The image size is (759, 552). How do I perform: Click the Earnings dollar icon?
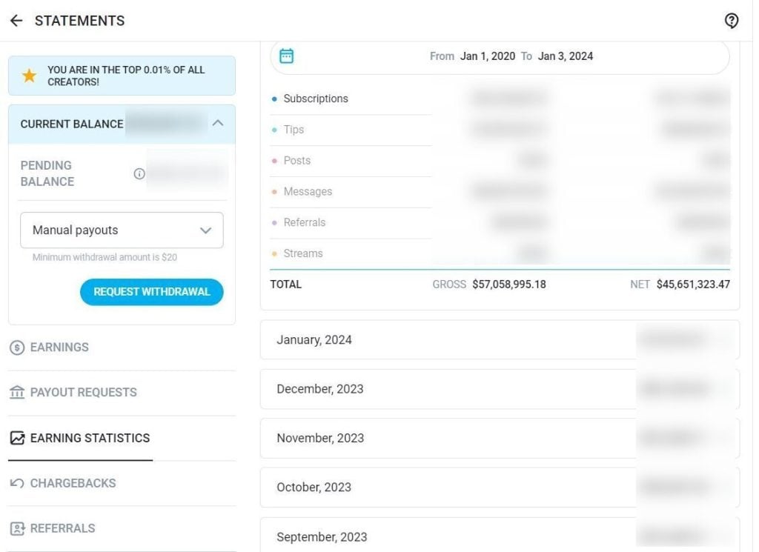[17, 348]
